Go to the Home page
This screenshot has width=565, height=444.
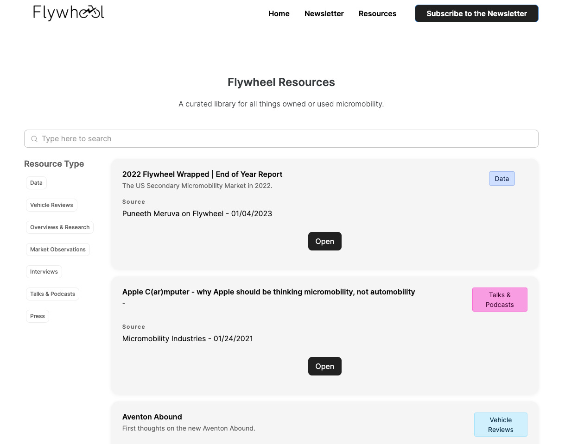pos(279,13)
